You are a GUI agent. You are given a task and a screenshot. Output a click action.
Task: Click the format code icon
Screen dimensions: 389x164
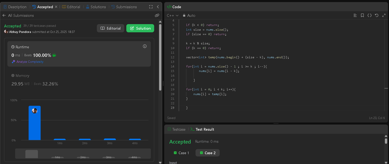(355, 15)
